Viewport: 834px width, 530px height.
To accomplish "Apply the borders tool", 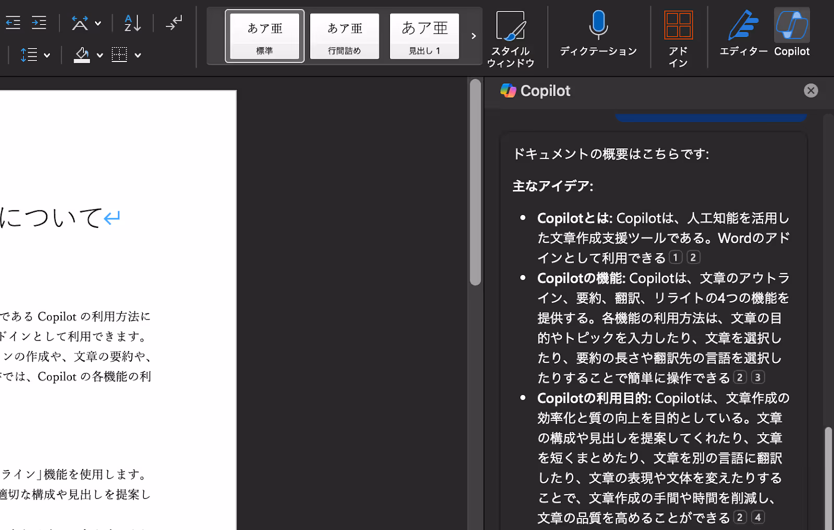I will [119, 55].
